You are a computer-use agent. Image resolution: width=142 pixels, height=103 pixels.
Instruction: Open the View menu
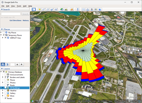13,6
